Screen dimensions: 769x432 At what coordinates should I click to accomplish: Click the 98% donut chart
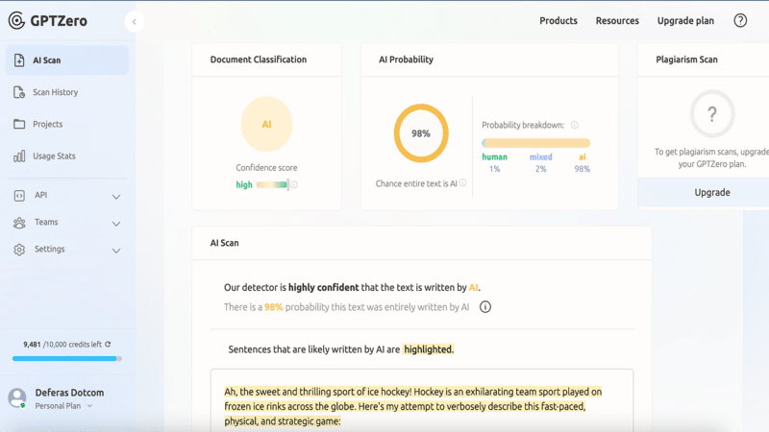point(421,133)
